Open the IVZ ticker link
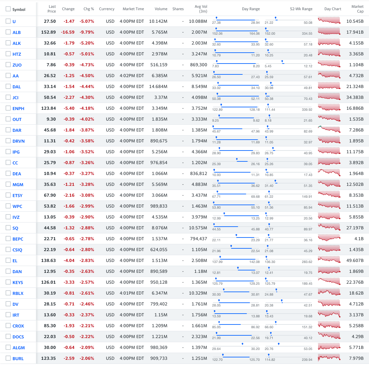This screenshot has height=370, width=369. pyautogui.click(x=16, y=217)
